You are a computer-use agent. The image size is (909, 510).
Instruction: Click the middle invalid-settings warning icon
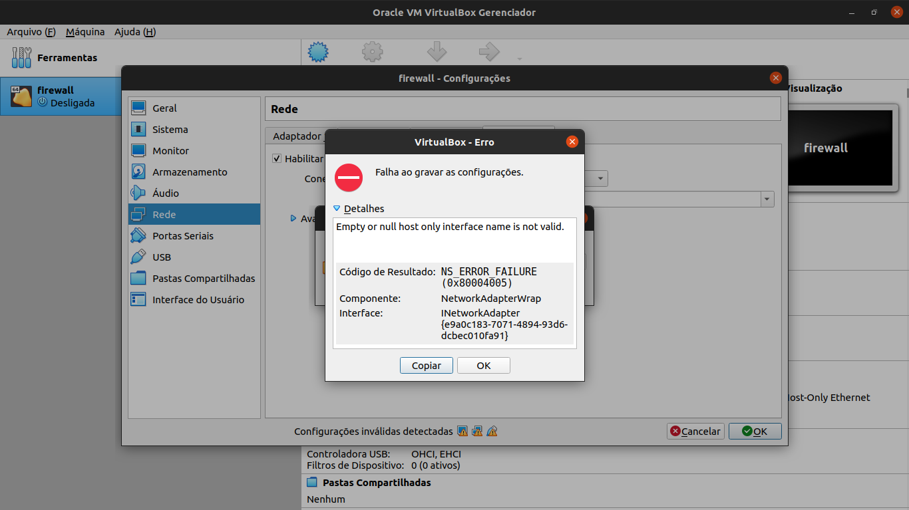477,432
